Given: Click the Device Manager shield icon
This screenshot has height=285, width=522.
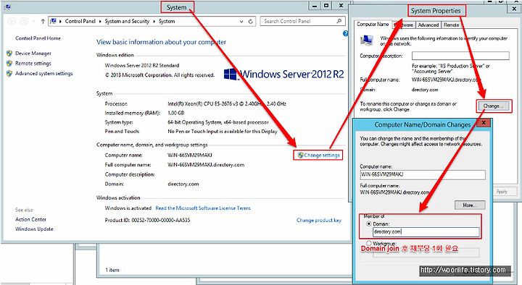Looking at the screenshot, I should pyautogui.click(x=9, y=53).
